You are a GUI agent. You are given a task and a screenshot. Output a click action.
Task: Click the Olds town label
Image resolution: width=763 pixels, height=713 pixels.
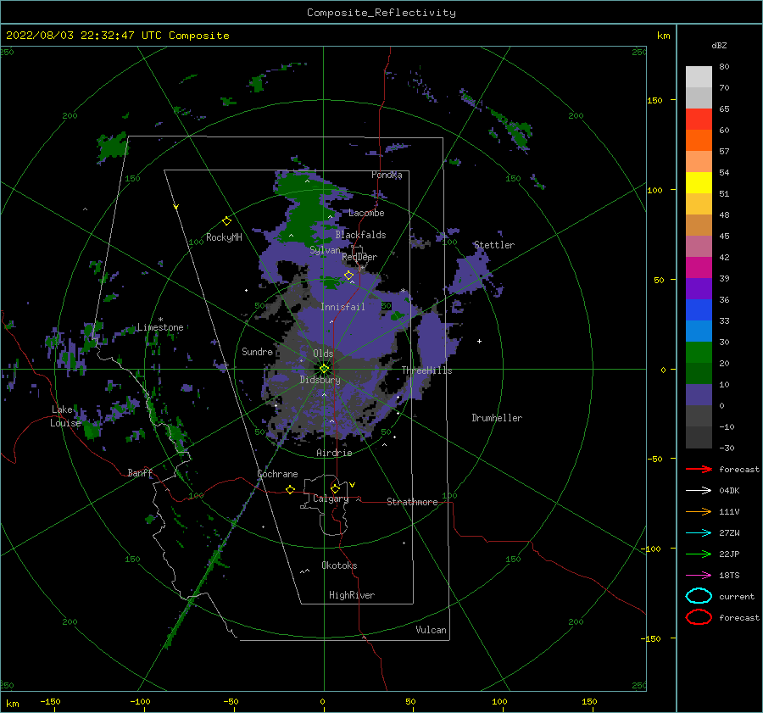click(323, 354)
